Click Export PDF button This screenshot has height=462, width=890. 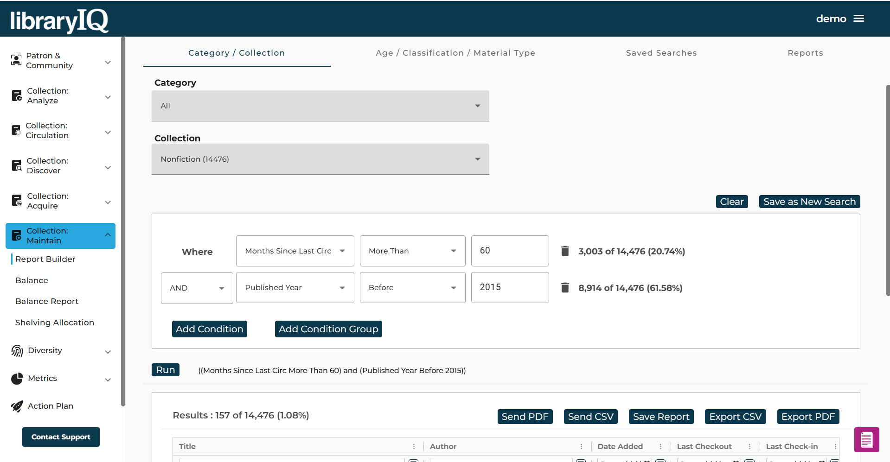808,417
